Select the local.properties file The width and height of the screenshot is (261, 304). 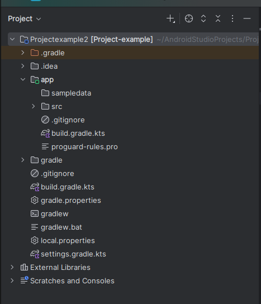(x=68, y=241)
